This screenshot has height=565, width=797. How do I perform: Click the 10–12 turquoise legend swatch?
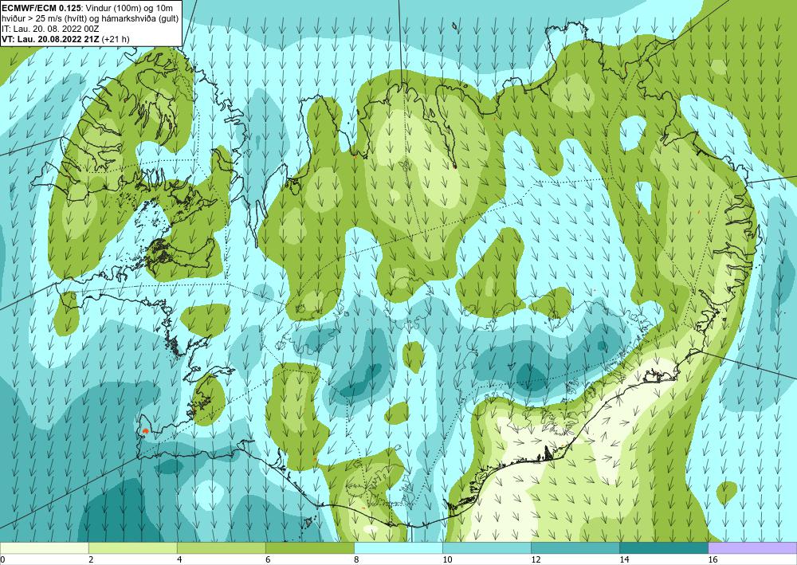[x=487, y=547]
